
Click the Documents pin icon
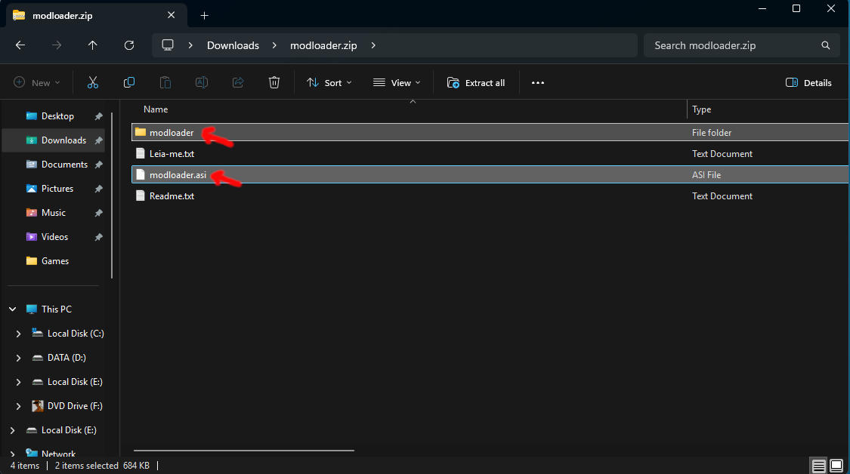pyautogui.click(x=99, y=165)
